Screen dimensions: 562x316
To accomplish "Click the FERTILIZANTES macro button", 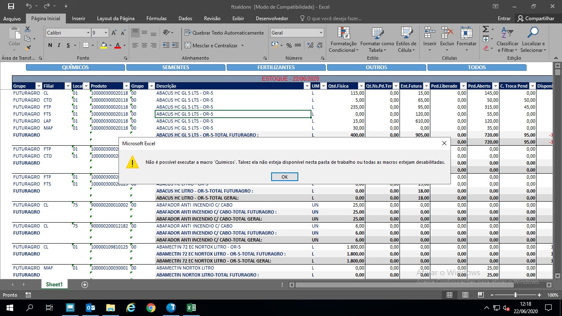I will pos(276,67).
